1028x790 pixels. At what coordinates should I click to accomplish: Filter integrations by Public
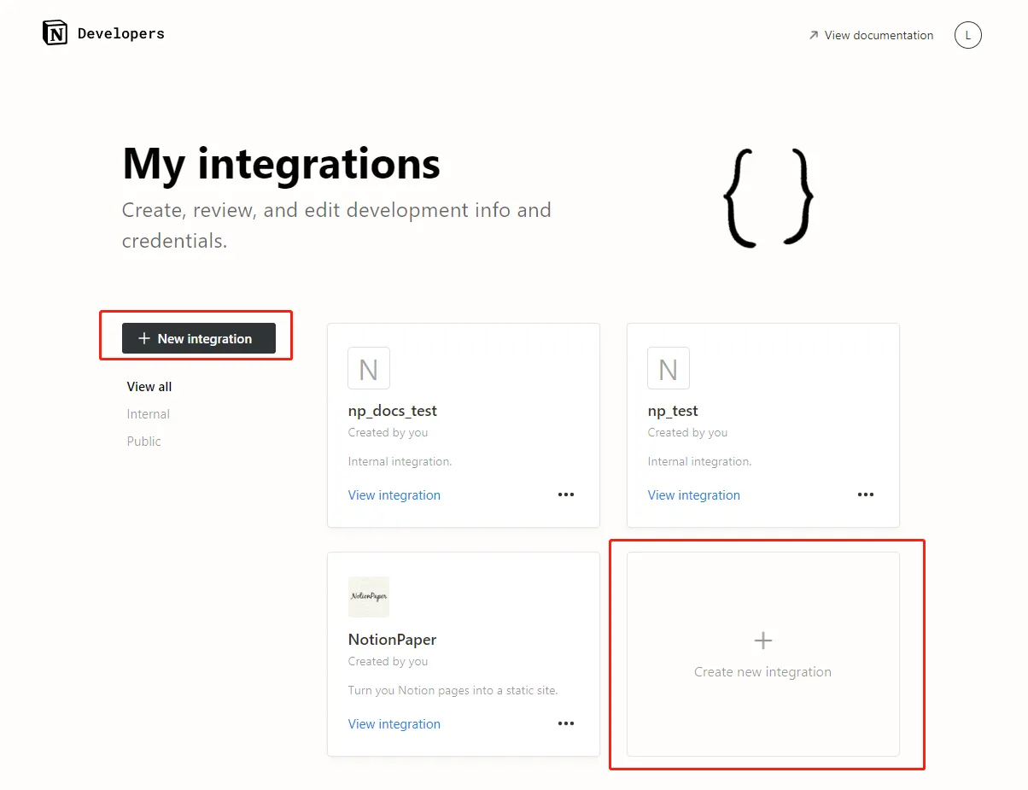click(144, 442)
